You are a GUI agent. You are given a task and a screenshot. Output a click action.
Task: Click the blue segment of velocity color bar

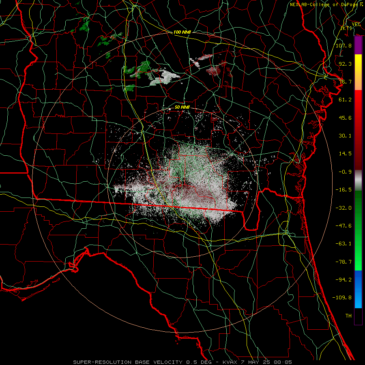[x=358, y=289]
